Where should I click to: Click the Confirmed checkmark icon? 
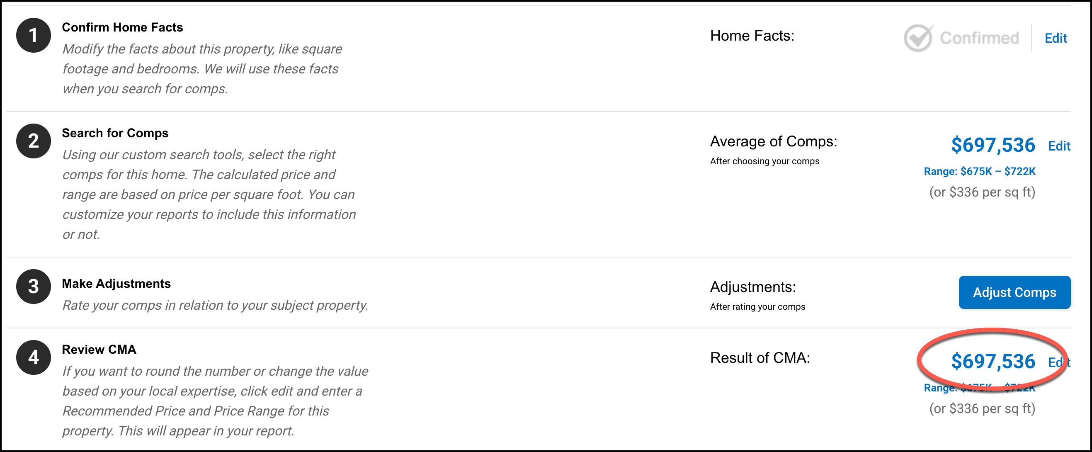tap(918, 38)
